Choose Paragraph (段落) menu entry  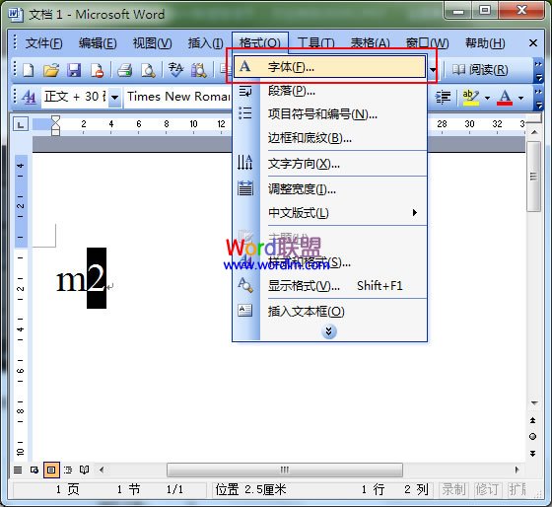tap(329, 91)
